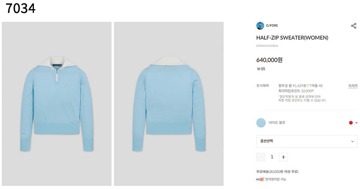The width and height of the screenshot is (360, 189).
Task: Click the HALF-ZIP SWEATER(WOMEN) title
Action: coord(292,38)
